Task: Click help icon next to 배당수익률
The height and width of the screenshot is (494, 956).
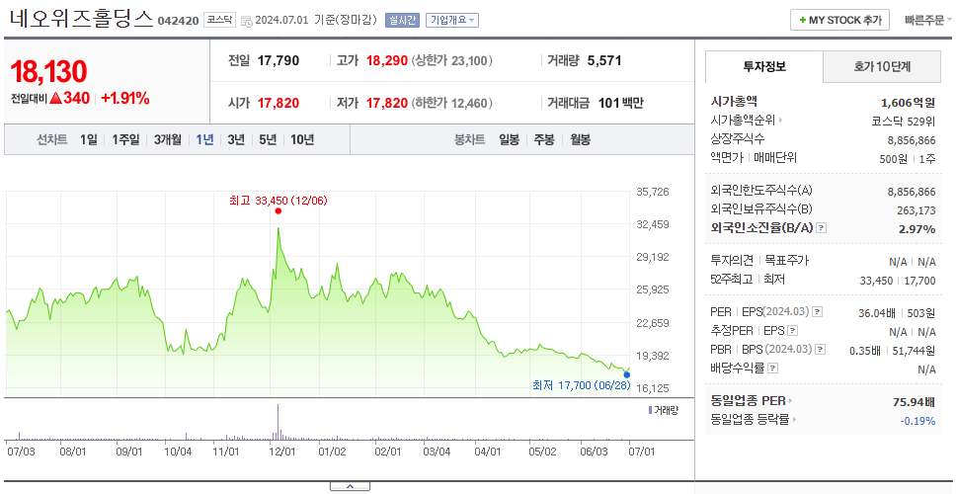Action: click(x=773, y=369)
